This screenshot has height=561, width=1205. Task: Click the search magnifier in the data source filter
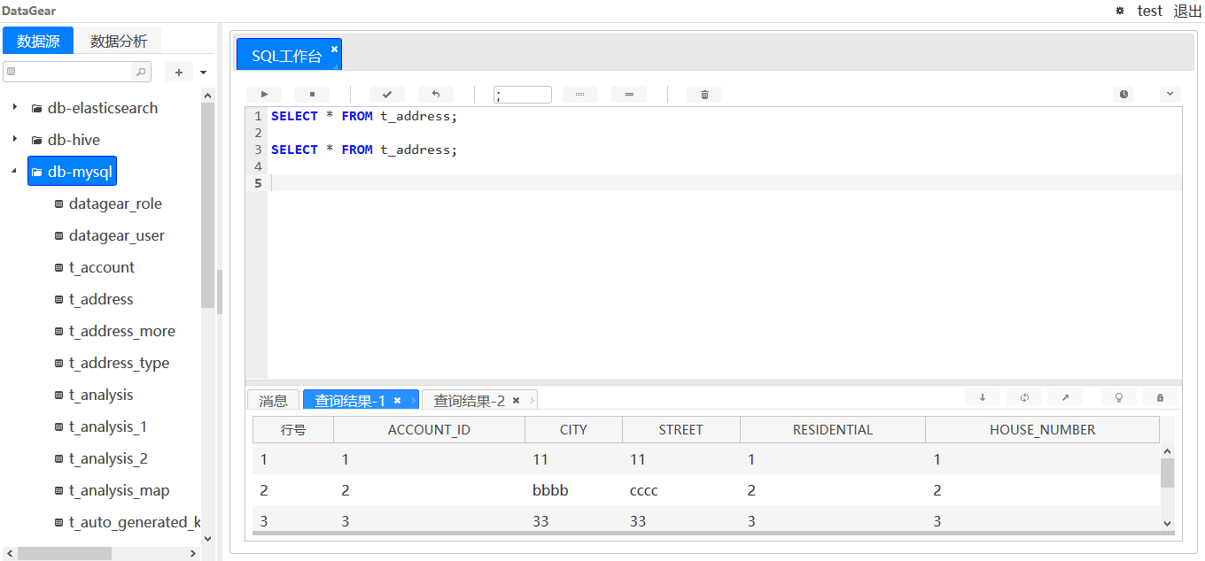(x=140, y=72)
